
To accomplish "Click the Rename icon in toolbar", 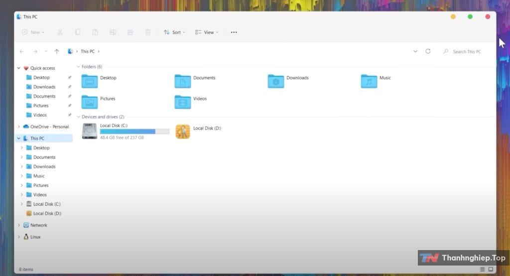I will pos(113,32).
